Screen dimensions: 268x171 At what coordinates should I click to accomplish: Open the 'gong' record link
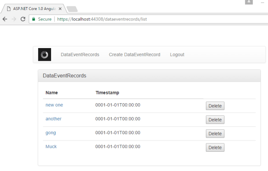coord(51,133)
